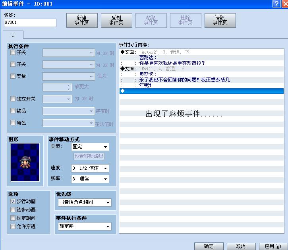
Task: Select the highlighted empty command row
Action: pos(201,91)
